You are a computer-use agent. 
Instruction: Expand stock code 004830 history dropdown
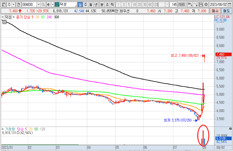pos(39,5)
